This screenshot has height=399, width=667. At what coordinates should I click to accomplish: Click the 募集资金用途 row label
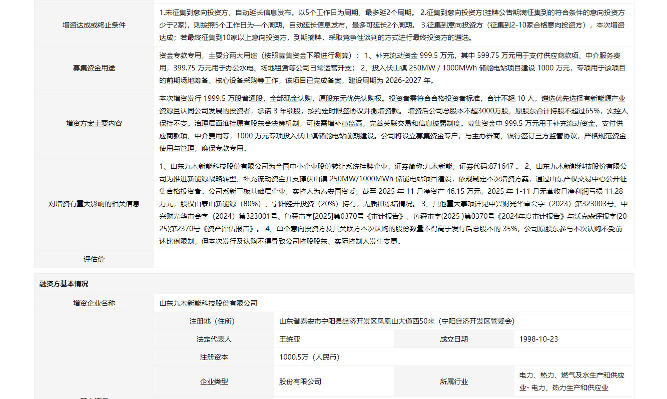[x=94, y=68]
